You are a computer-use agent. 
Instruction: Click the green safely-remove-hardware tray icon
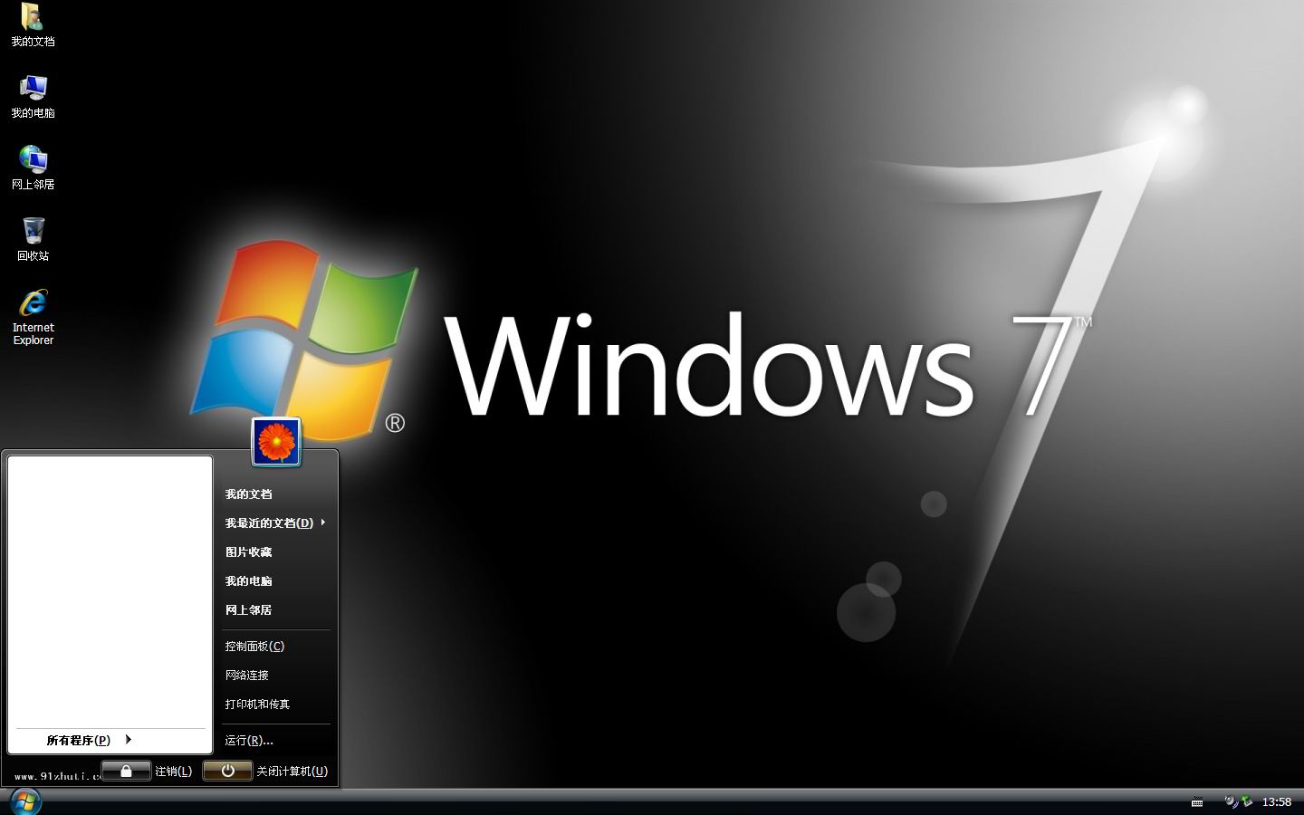pyautogui.click(x=1247, y=801)
